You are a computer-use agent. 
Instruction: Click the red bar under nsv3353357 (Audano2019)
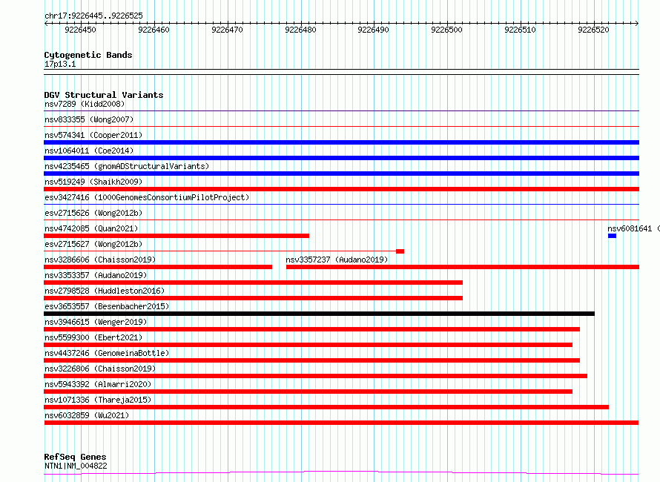click(254, 283)
